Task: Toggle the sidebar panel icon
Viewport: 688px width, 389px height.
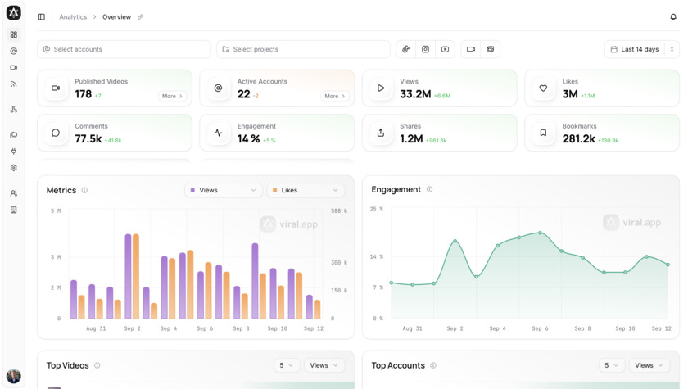Action: [42, 16]
